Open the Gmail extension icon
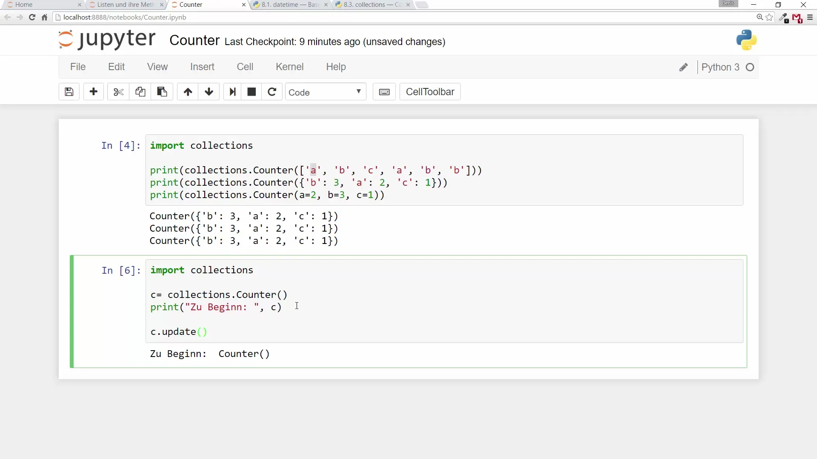The height and width of the screenshot is (459, 817). coord(797,18)
